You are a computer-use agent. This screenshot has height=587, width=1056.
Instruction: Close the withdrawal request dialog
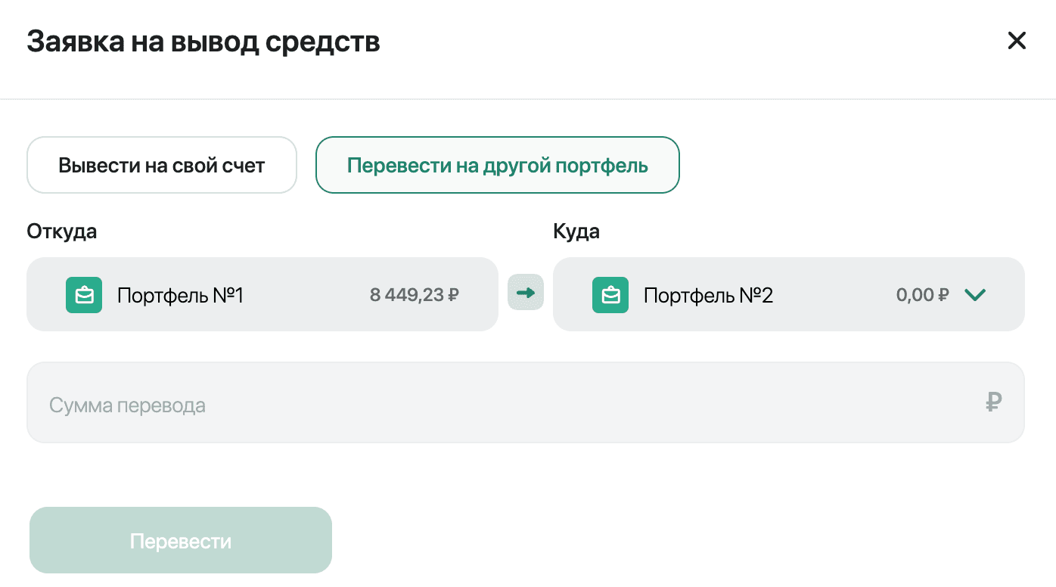tap(1017, 41)
